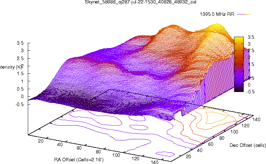Click the '100' tick on the Dec Offset axis
266x164 pixels.
click(234, 132)
